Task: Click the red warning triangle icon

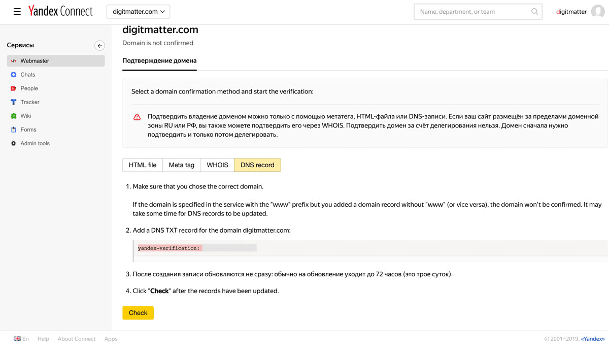Action: coord(137,117)
